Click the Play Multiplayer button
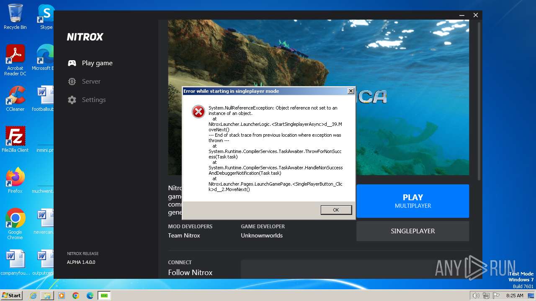Screen dimensions: 536x301 pyautogui.click(x=412, y=201)
